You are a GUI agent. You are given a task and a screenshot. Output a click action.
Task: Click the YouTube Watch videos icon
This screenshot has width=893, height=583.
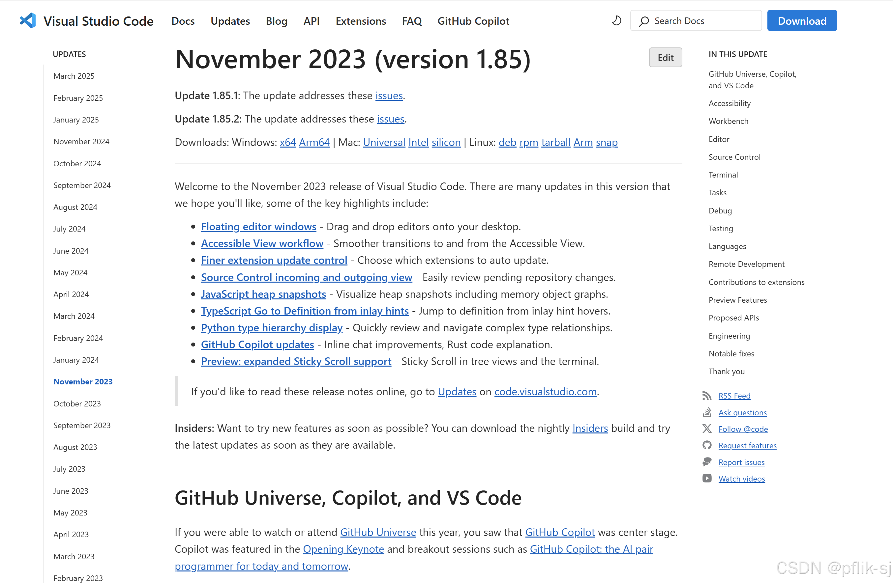pos(706,478)
